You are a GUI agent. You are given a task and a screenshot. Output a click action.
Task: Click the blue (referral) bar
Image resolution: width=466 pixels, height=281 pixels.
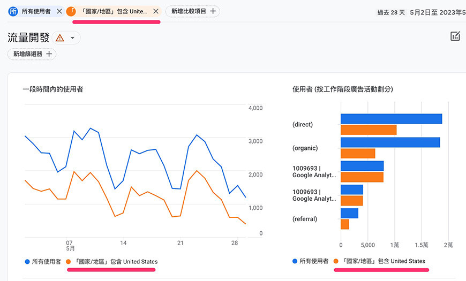click(x=349, y=213)
